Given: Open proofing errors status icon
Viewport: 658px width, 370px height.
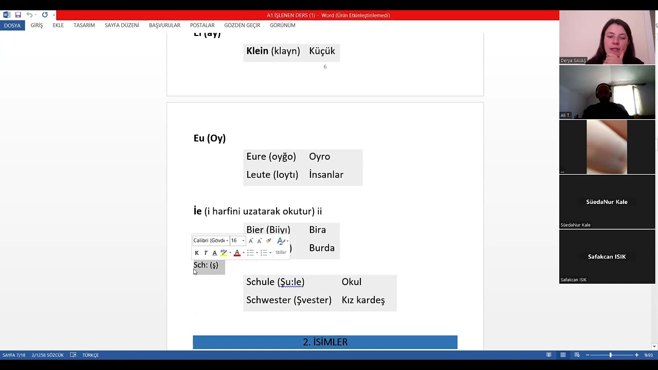Looking at the screenshot, I should pos(73,355).
